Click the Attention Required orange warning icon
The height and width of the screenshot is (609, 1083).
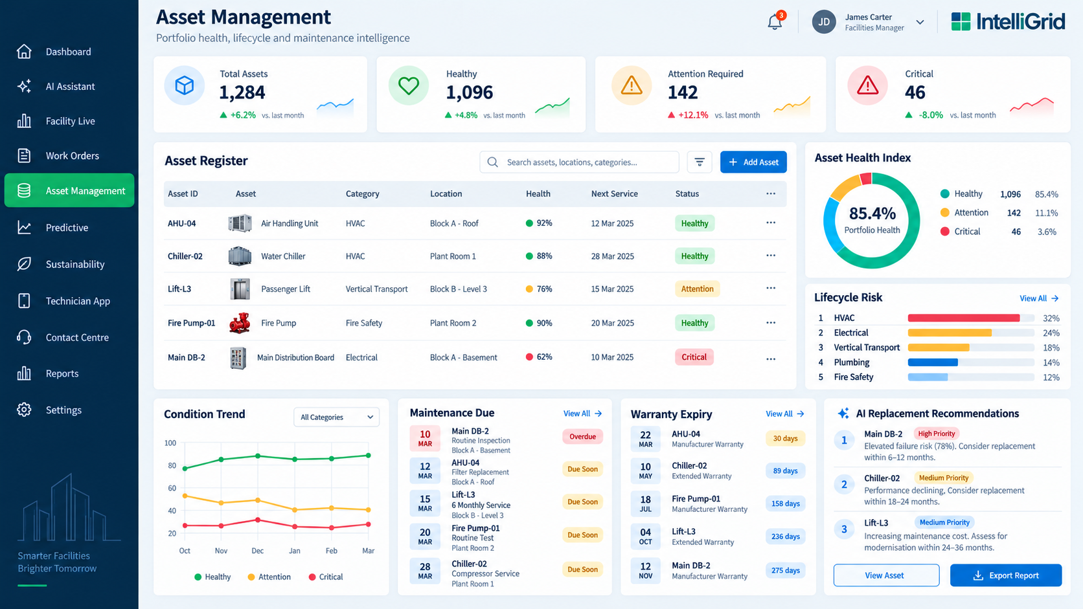coord(632,85)
